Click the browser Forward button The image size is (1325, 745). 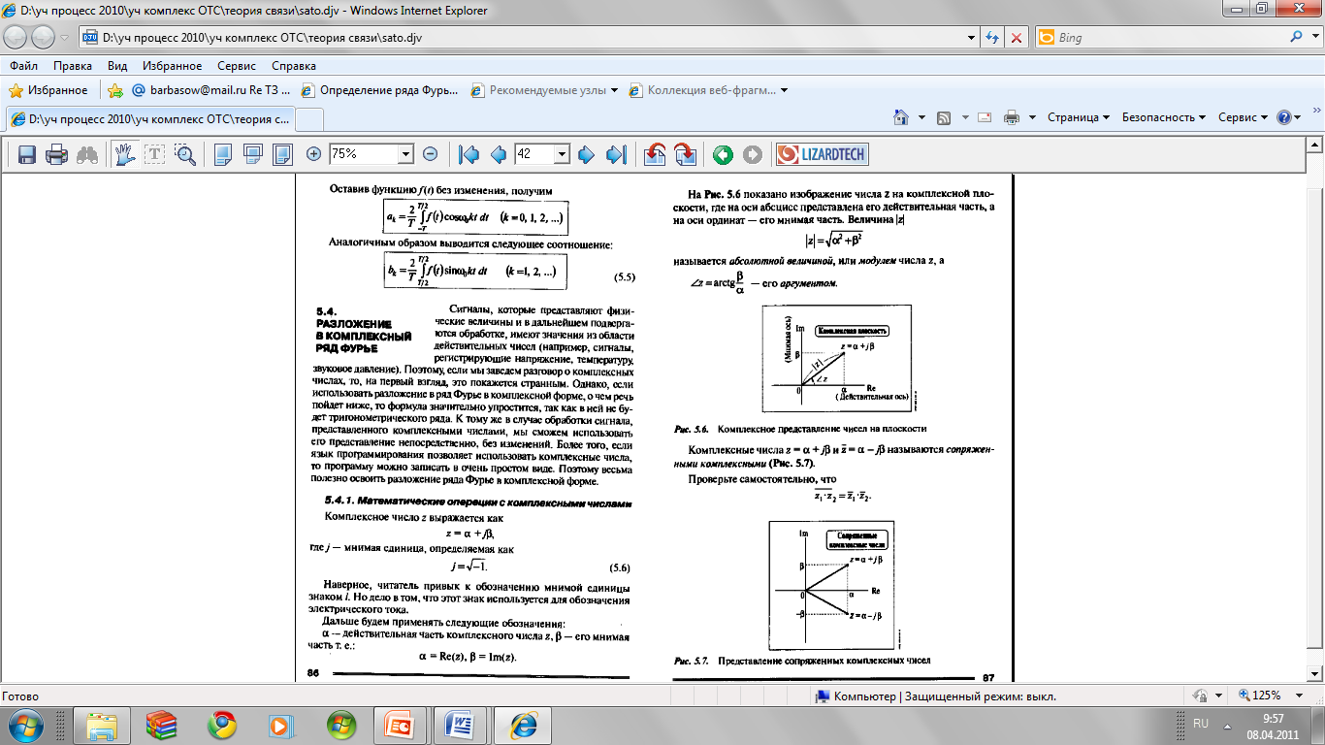(x=44, y=38)
